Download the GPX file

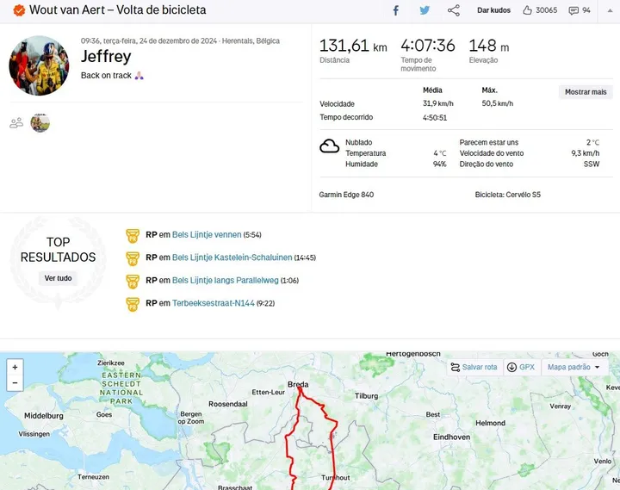pos(521,367)
